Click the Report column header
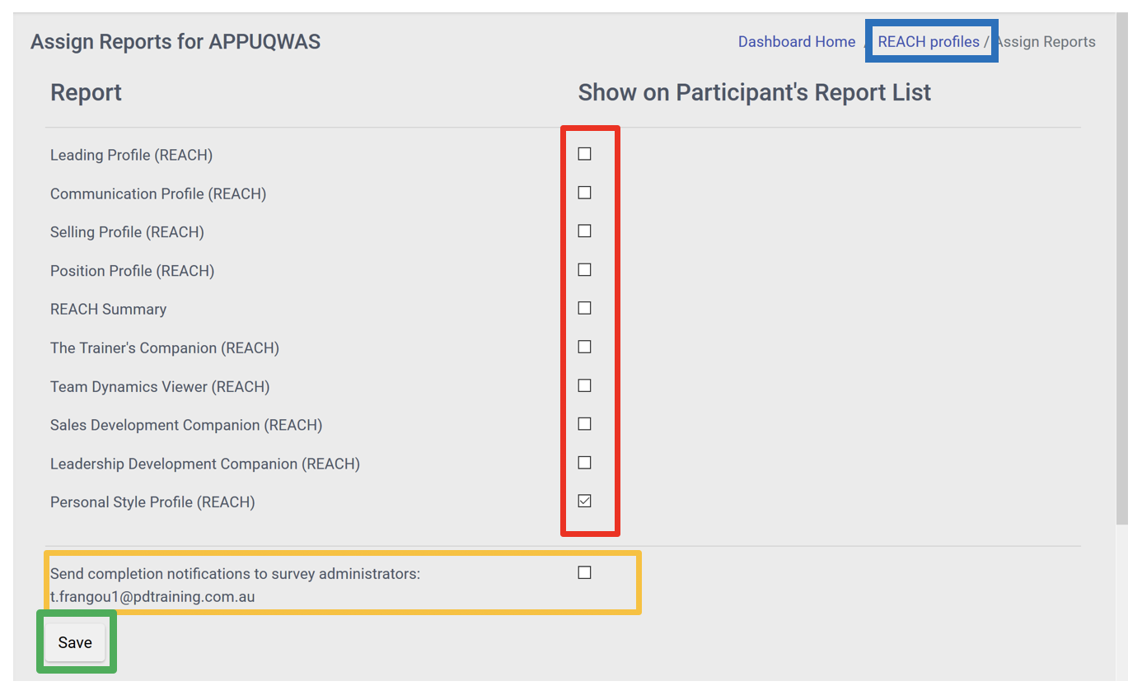 click(x=86, y=92)
